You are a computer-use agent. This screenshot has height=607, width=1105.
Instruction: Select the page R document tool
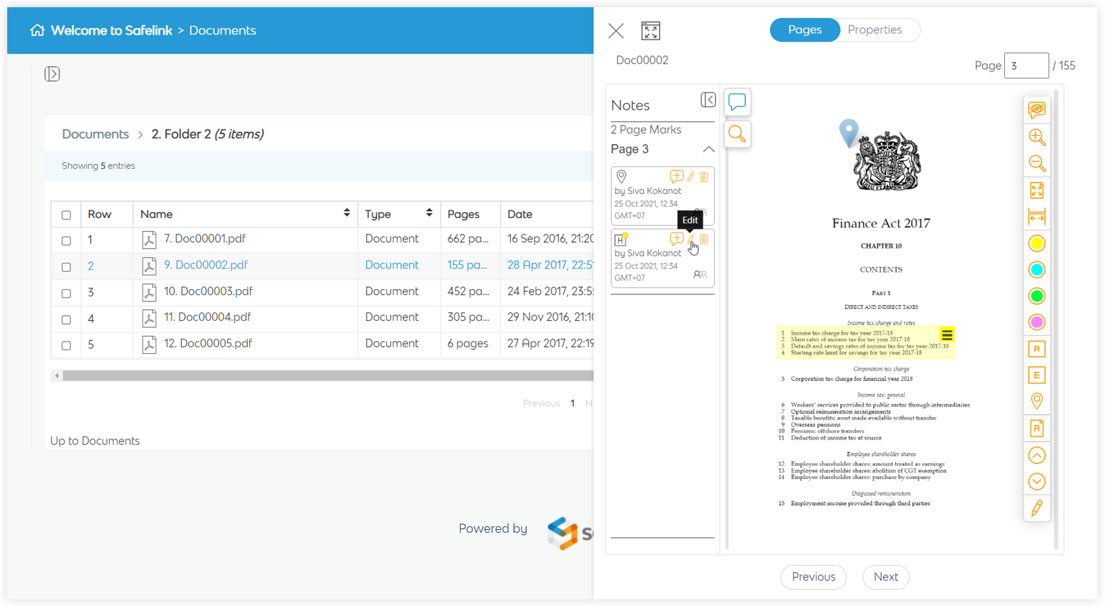tap(1037, 428)
